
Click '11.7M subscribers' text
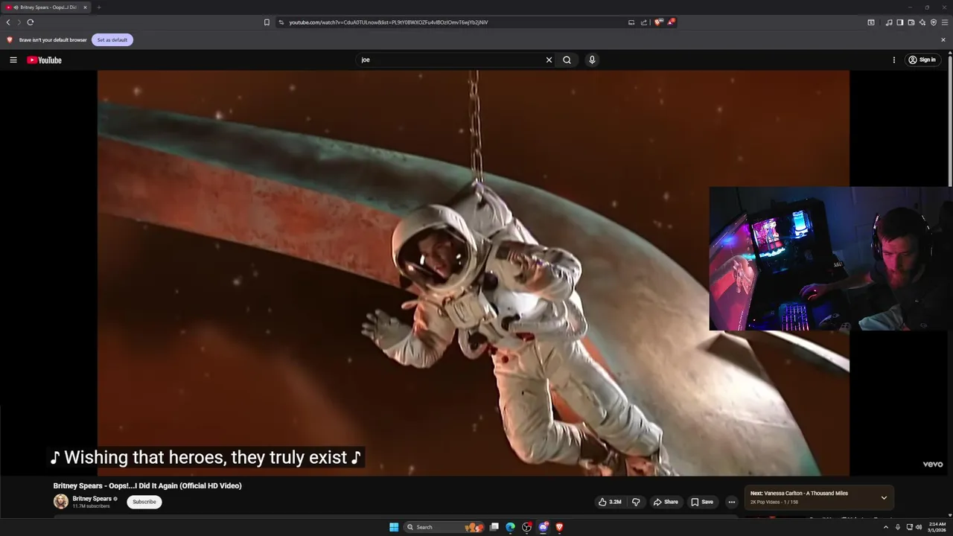coord(91,506)
